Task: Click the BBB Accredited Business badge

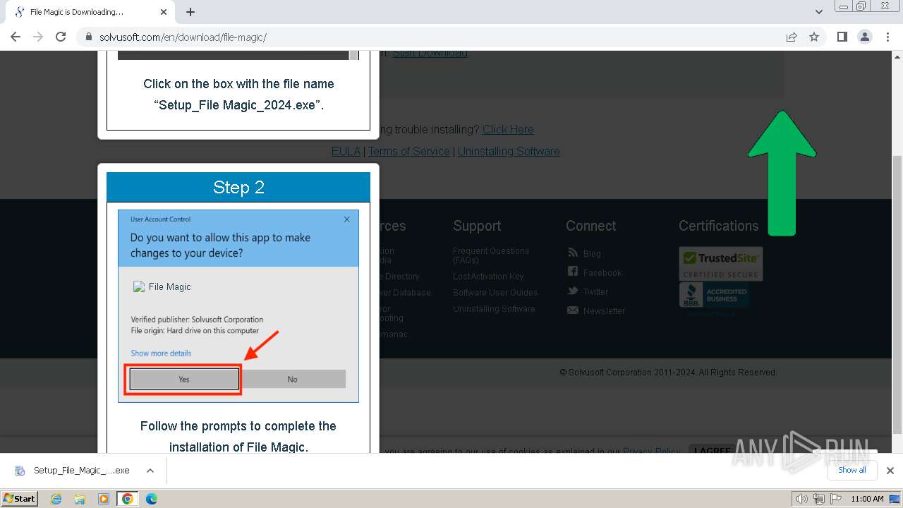Action: coord(714,296)
